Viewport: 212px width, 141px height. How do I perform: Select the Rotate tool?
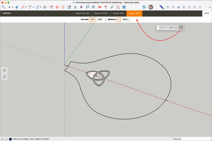click(63, 7)
